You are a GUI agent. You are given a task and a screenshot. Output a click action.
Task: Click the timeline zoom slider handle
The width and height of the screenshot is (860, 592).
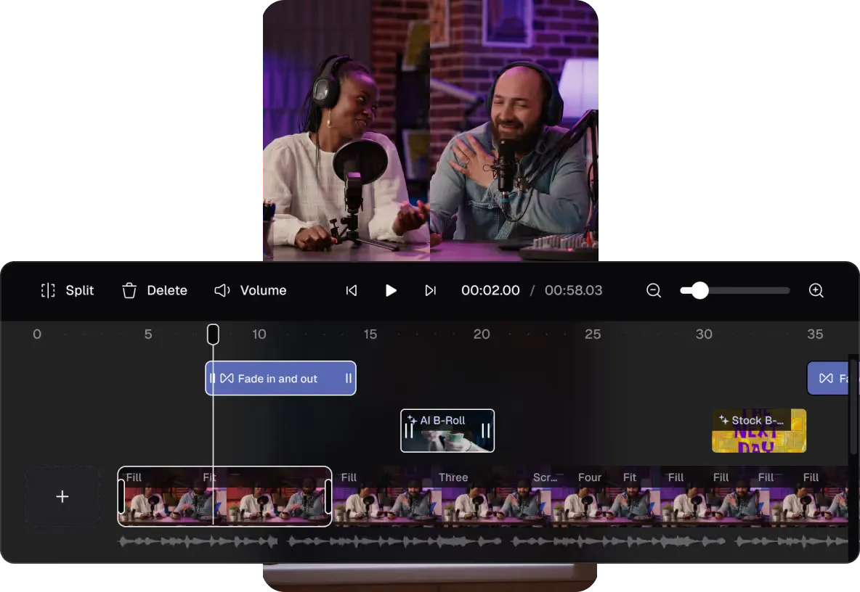point(699,291)
